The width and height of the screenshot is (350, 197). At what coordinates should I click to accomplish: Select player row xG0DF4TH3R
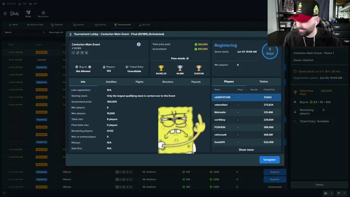(x=246, y=97)
